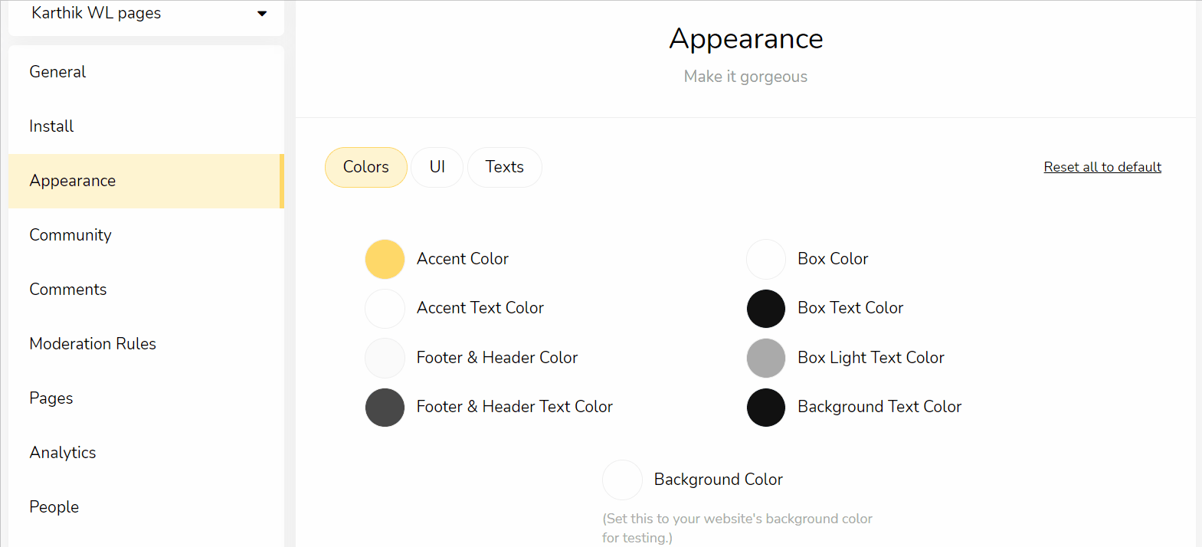
Task: Open the People section
Action: pyautogui.click(x=146, y=507)
